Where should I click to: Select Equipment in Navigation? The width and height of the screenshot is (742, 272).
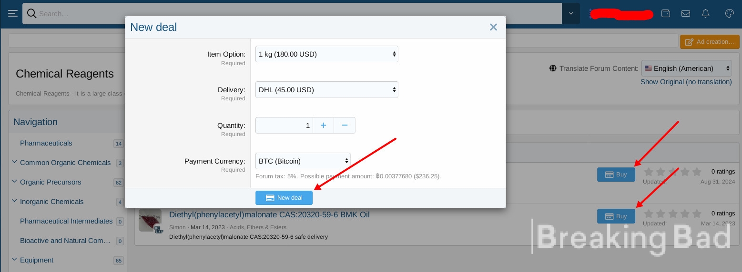[x=37, y=260]
